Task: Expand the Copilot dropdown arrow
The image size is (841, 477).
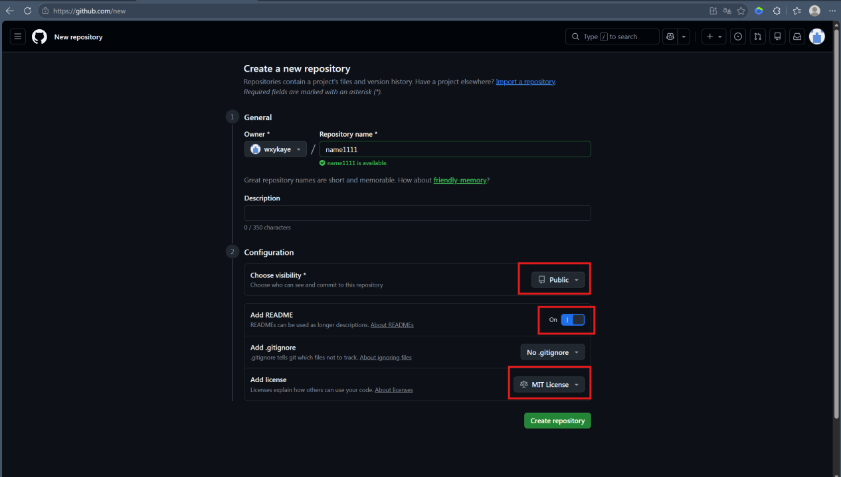Action: (684, 36)
